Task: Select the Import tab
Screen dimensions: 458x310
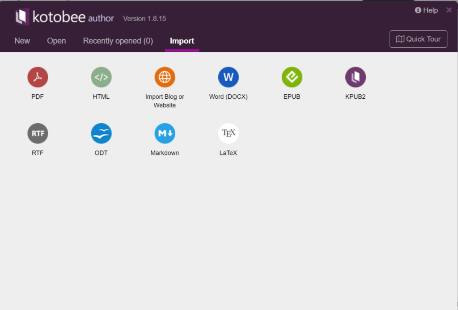Action: [182, 41]
